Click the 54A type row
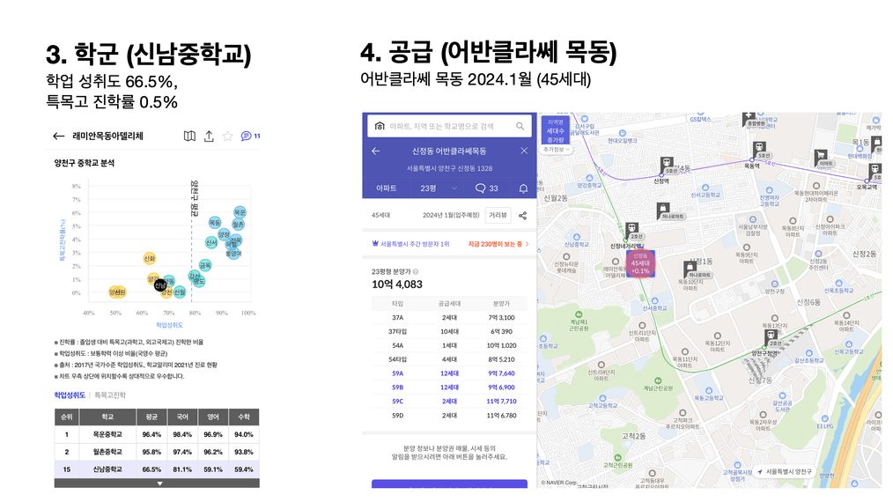This screenshot has width=893, height=502. [x=449, y=345]
